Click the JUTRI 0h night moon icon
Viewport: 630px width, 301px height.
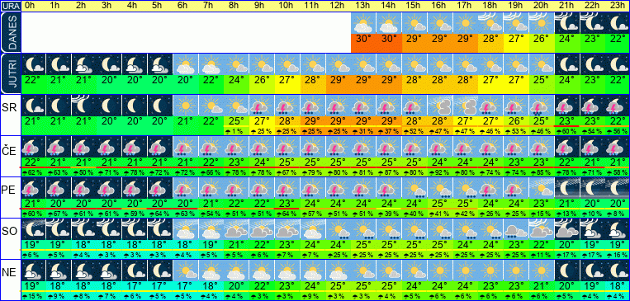coord(33,64)
